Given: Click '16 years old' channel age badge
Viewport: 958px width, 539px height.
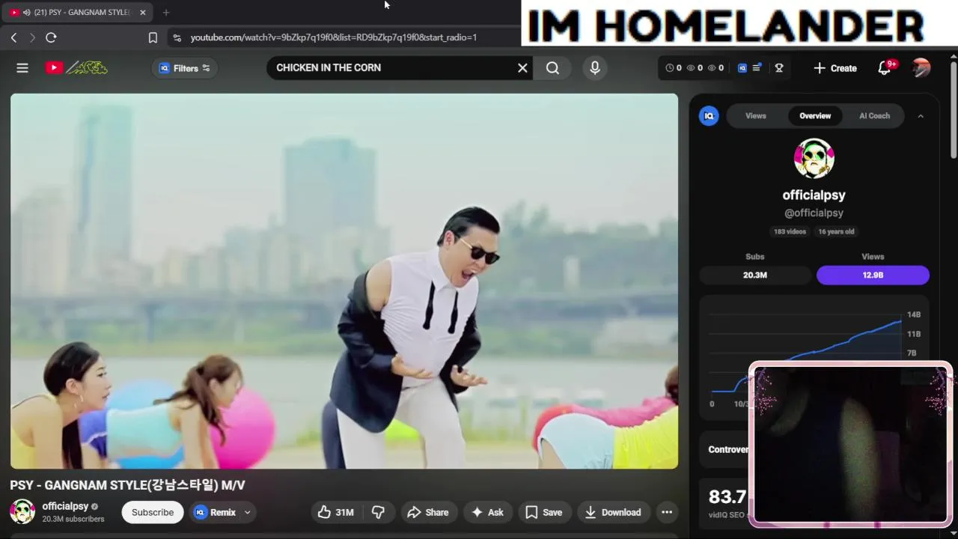Looking at the screenshot, I should (836, 231).
